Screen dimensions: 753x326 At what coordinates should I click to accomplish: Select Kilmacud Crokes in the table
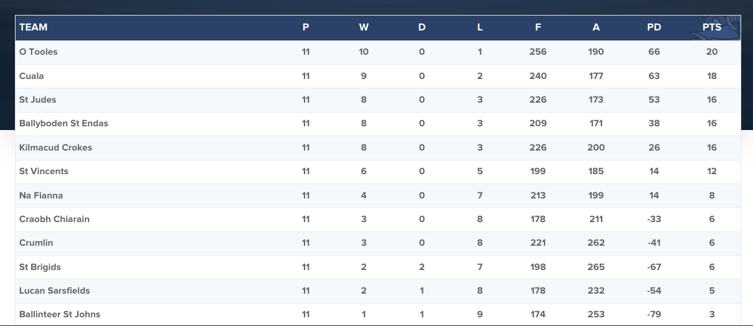point(55,147)
